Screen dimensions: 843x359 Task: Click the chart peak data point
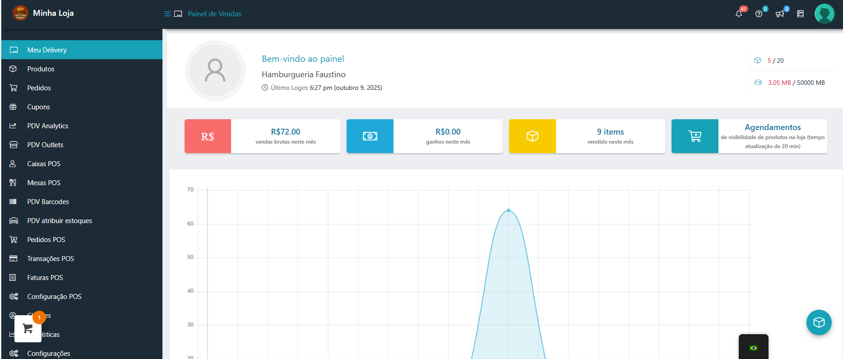point(509,210)
